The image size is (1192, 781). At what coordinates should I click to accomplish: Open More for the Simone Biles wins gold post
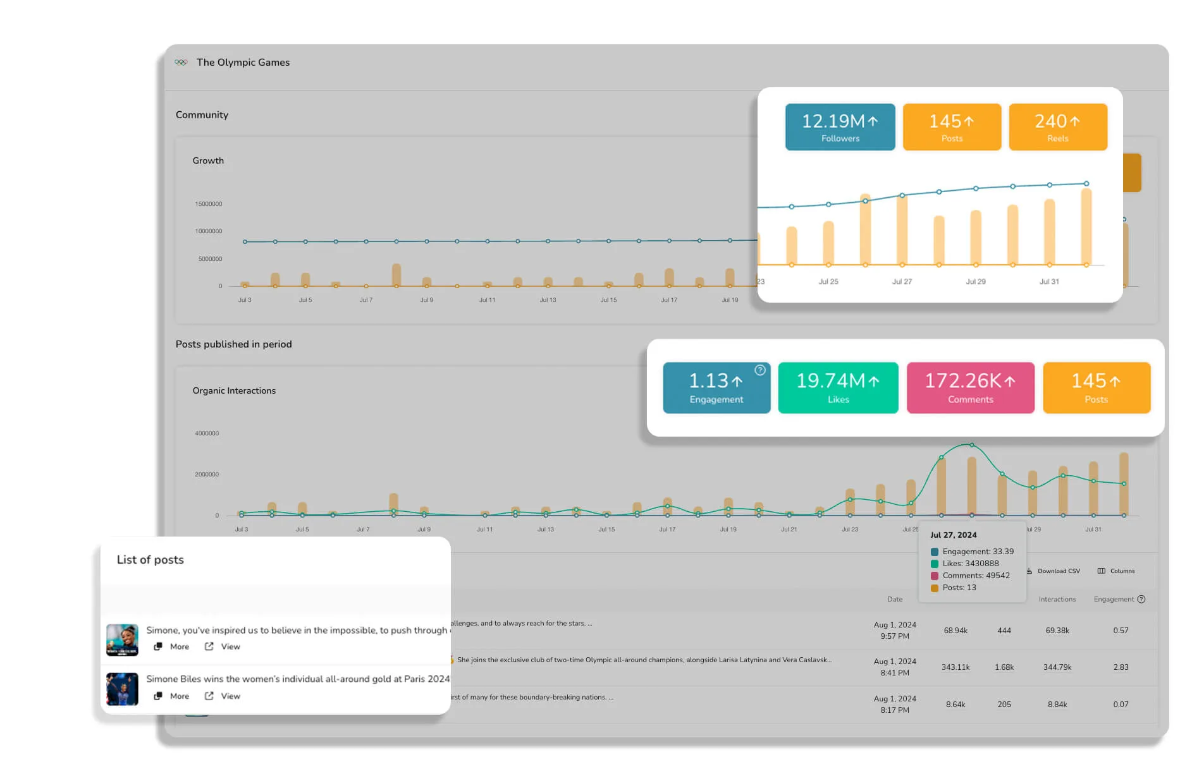[x=171, y=696]
